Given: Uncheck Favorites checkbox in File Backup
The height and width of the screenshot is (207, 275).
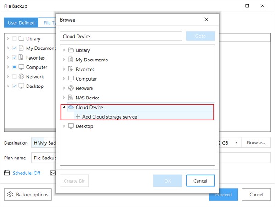Looking at the screenshot, I should click(14, 57).
